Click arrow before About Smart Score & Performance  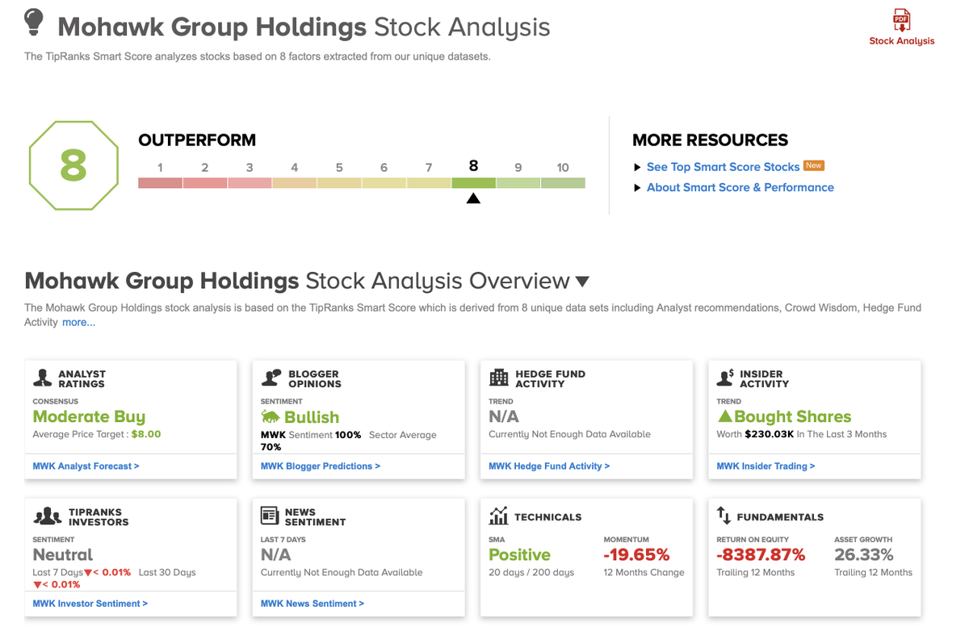coord(638,188)
